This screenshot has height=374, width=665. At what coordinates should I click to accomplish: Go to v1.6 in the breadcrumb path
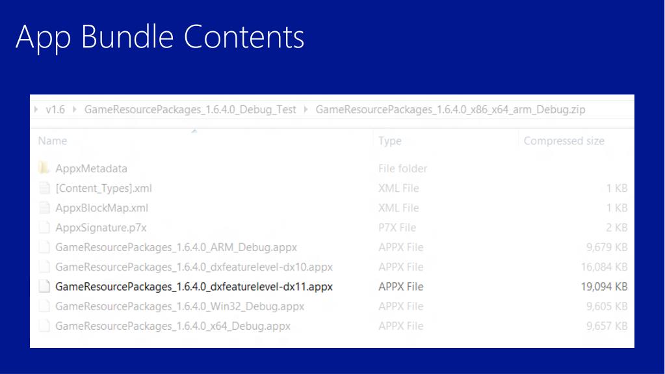pos(55,109)
